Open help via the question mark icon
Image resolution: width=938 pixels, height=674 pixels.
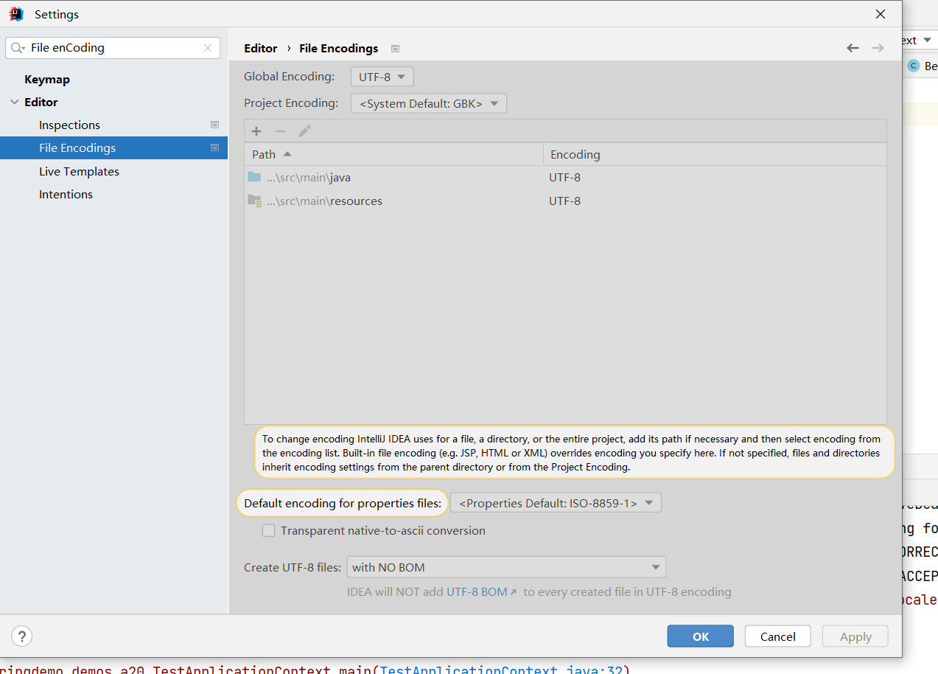pos(21,636)
